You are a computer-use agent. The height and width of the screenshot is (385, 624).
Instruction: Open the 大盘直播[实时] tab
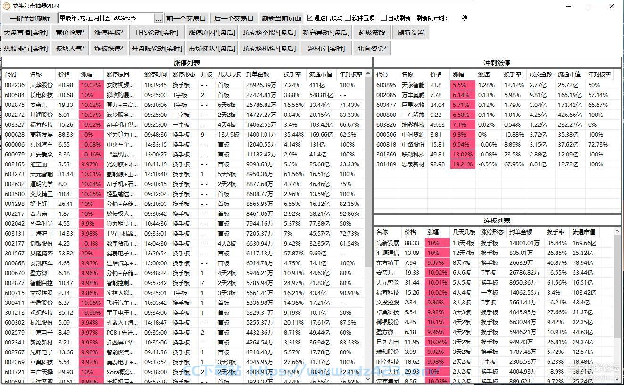pyautogui.click(x=26, y=33)
